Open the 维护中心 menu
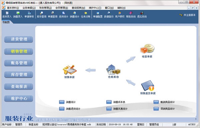The image size is (200, 128). tap(95, 8)
